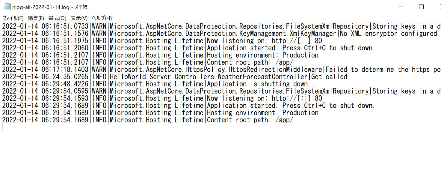This screenshot has width=441, height=177.
Task: Open the 表示(V) menu
Action: click(79, 18)
